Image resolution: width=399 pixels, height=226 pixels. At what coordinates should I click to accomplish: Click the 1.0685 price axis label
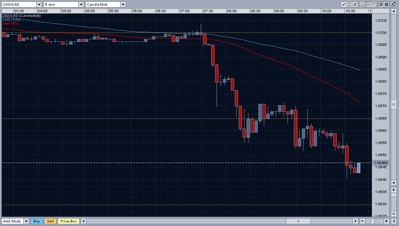coord(381,69)
